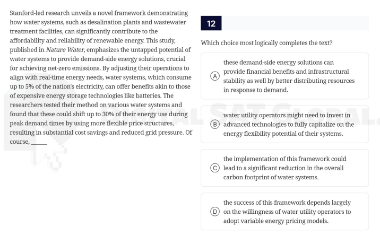Viewport: 380px width, 244px height.
Task: Select the circled A option marker
Action: [x=215, y=76]
